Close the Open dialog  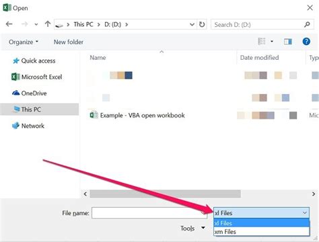310,8
